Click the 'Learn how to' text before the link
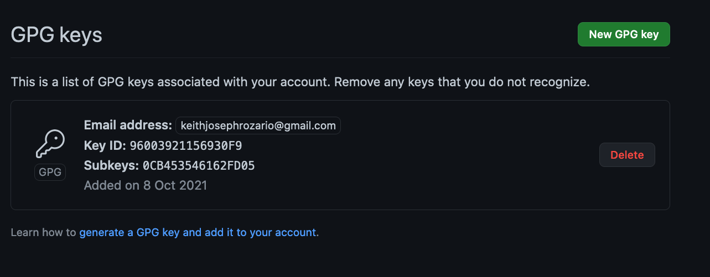The height and width of the screenshot is (277, 710). coord(44,232)
